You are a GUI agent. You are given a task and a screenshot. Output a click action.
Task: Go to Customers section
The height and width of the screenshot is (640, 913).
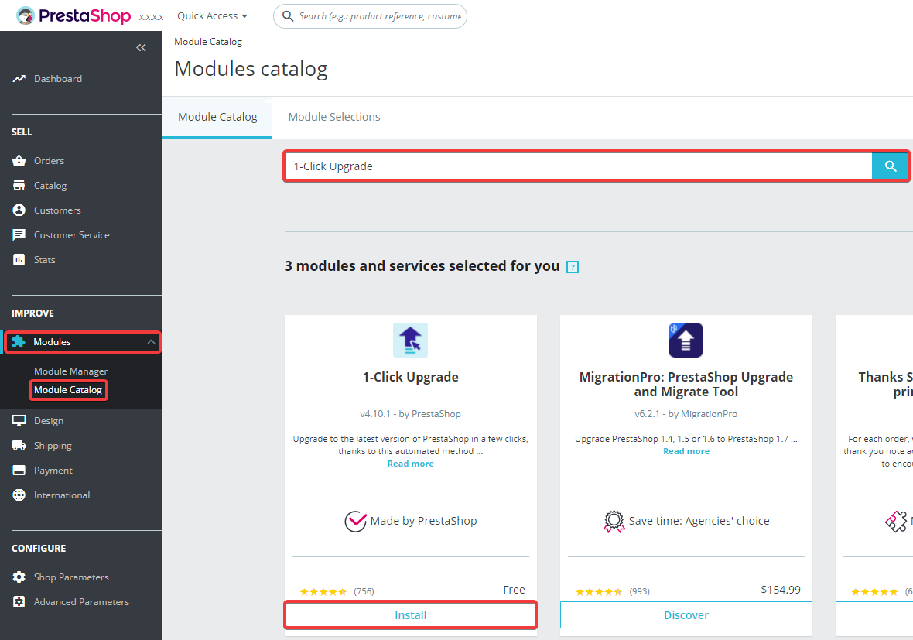pyautogui.click(x=57, y=210)
